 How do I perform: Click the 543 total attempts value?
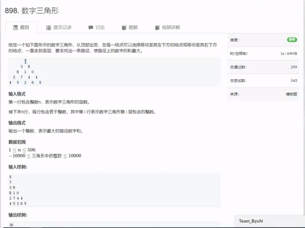[x=294, y=81]
